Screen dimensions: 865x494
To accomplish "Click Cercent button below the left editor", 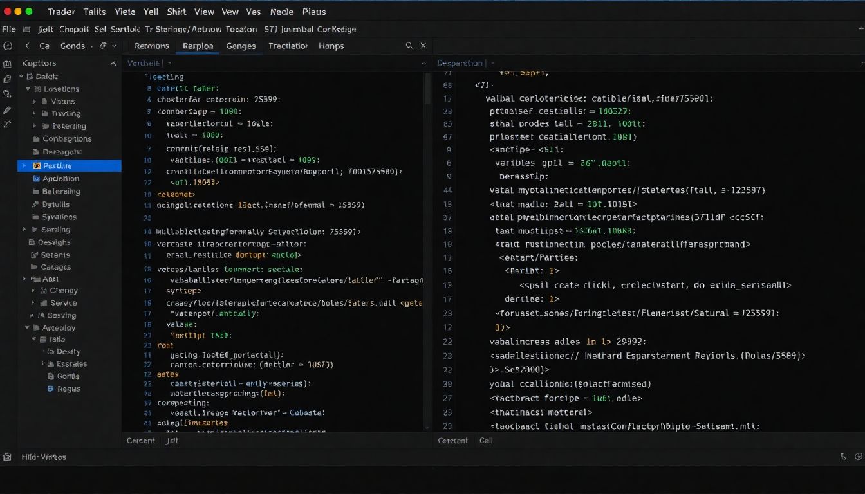I will pos(140,441).
